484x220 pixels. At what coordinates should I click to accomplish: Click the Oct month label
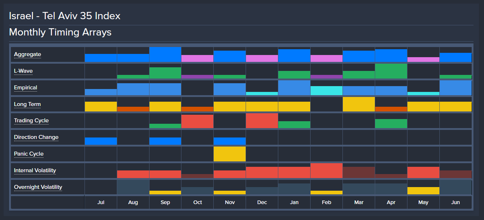(x=198, y=202)
